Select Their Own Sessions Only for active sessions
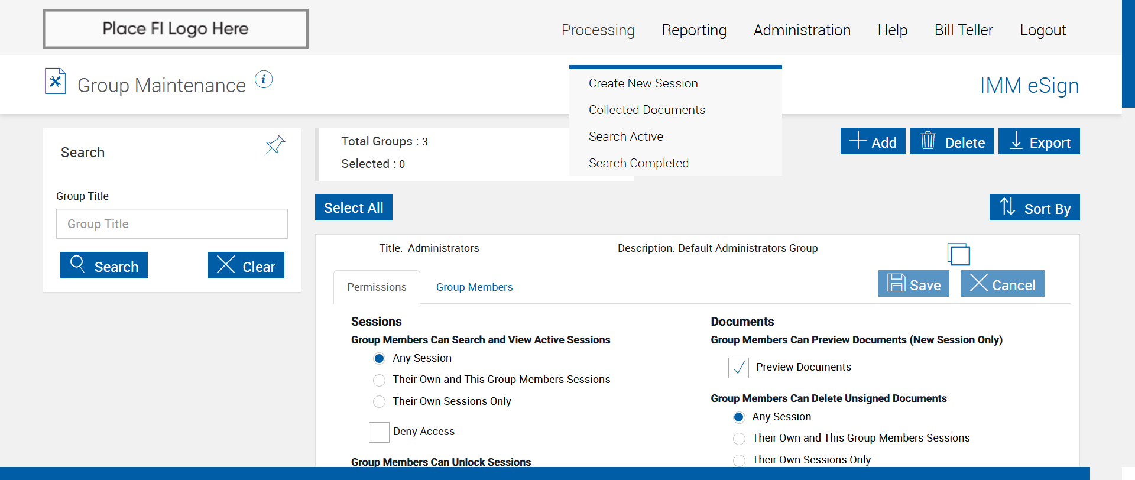The image size is (1135, 480). pyautogui.click(x=380, y=402)
